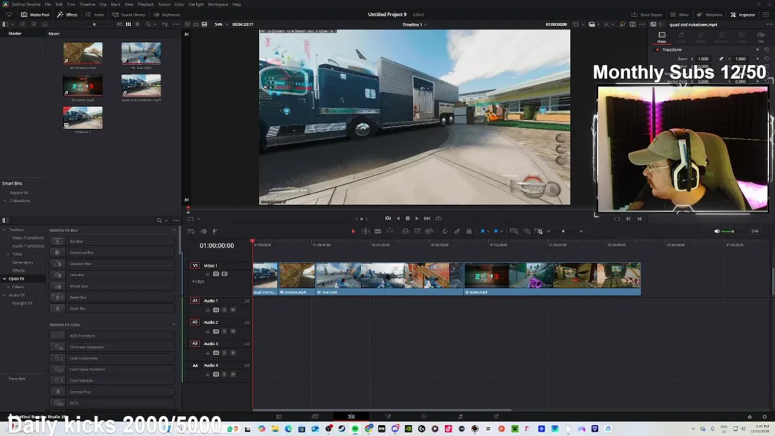
Task: Open the Index panel
Action: tap(96, 15)
